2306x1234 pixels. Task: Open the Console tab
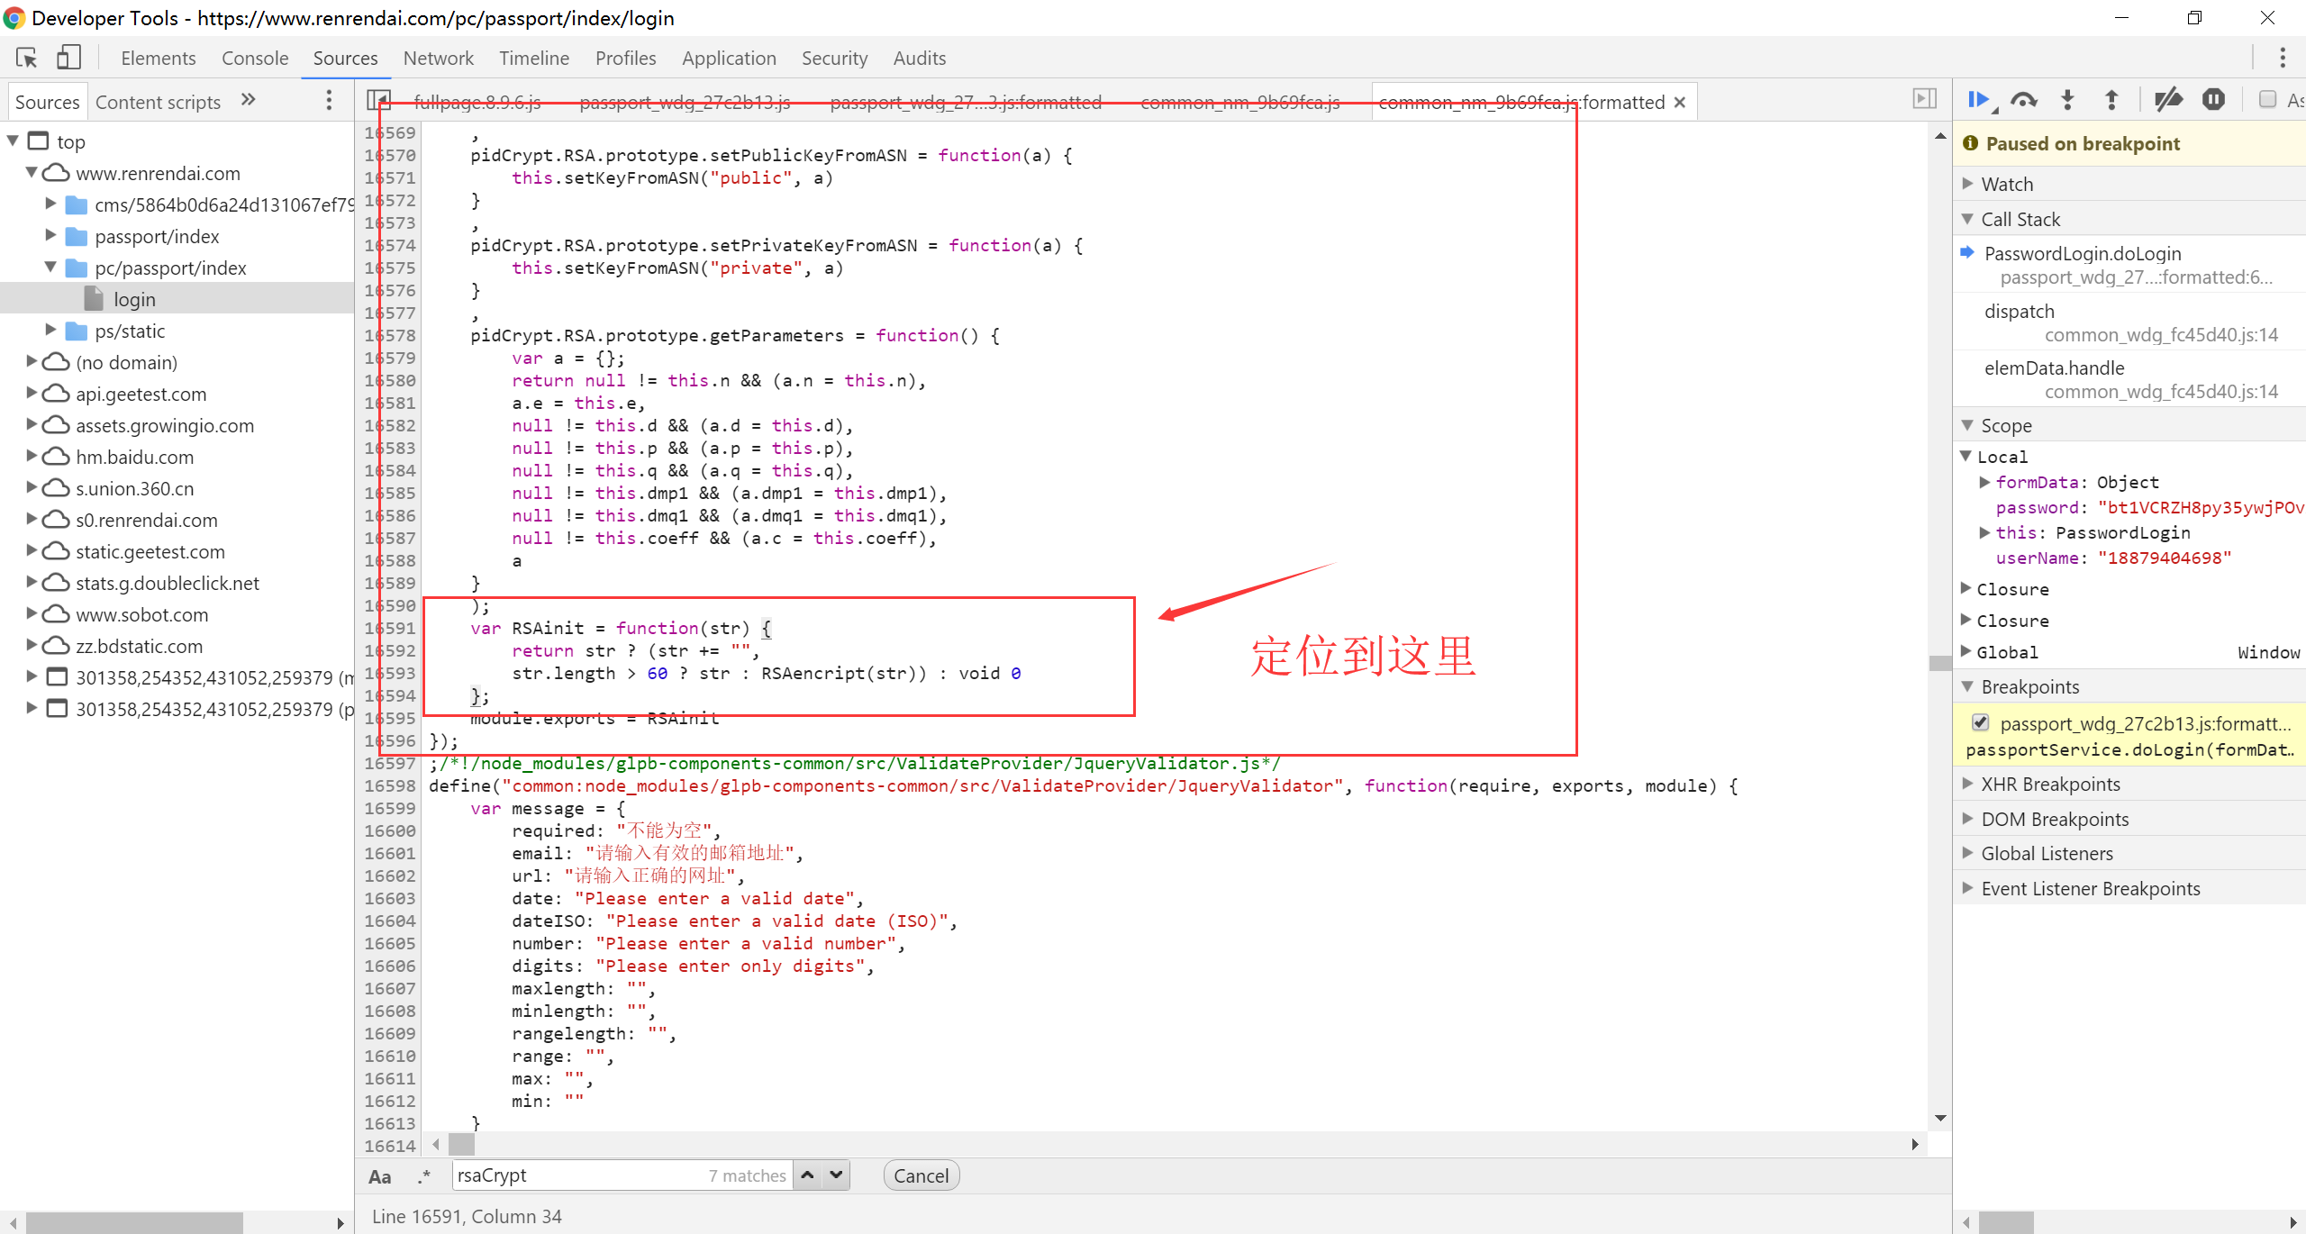click(255, 59)
